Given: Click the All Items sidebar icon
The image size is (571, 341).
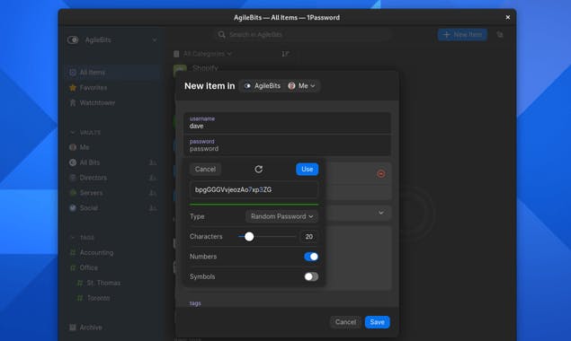Looking at the screenshot, I should pyautogui.click(x=73, y=73).
